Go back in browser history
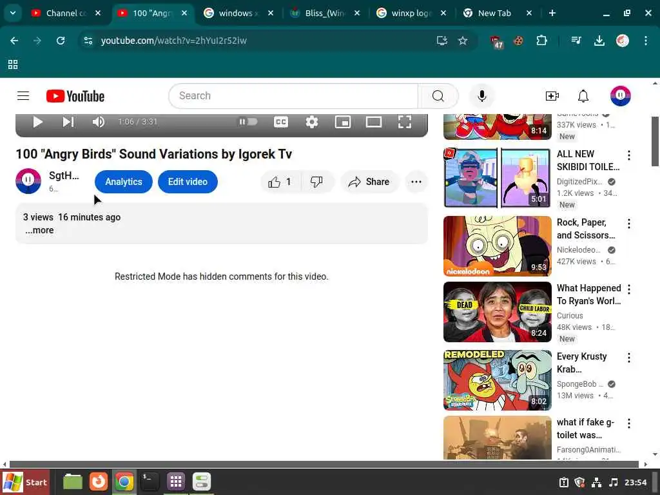 pyautogui.click(x=14, y=41)
